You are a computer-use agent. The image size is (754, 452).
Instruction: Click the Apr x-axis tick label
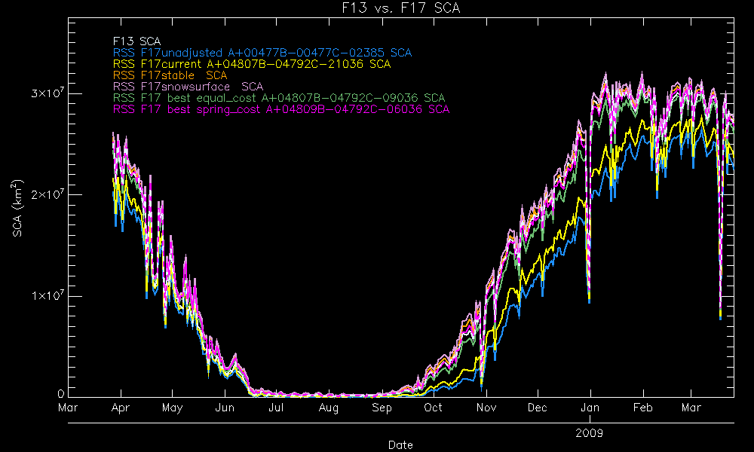[120, 408]
